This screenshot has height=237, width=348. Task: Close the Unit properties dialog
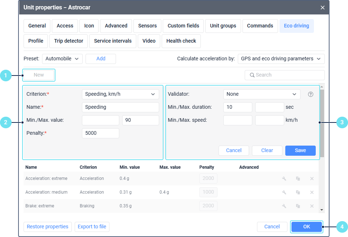point(322,7)
